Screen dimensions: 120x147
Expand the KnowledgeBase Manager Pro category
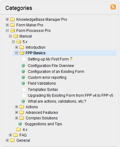(7, 19)
